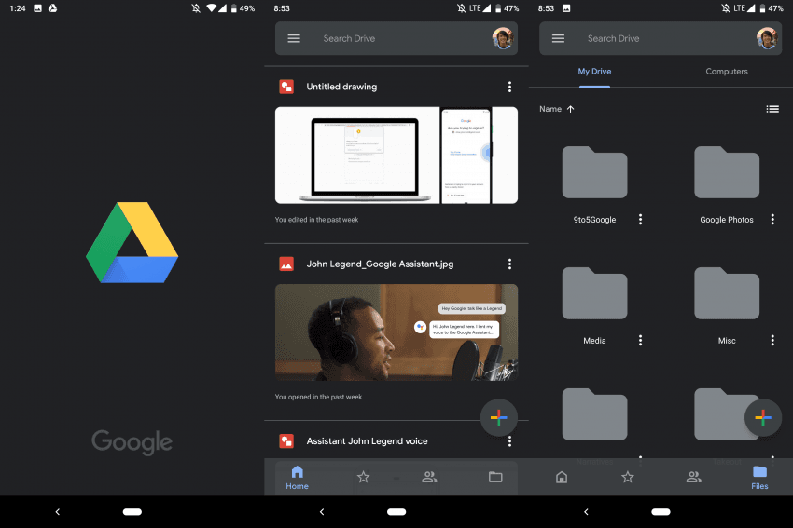Select Files folder tab in Home screen bottom bar
The height and width of the screenshot is (528, 793).
click(x=495, y=477)
